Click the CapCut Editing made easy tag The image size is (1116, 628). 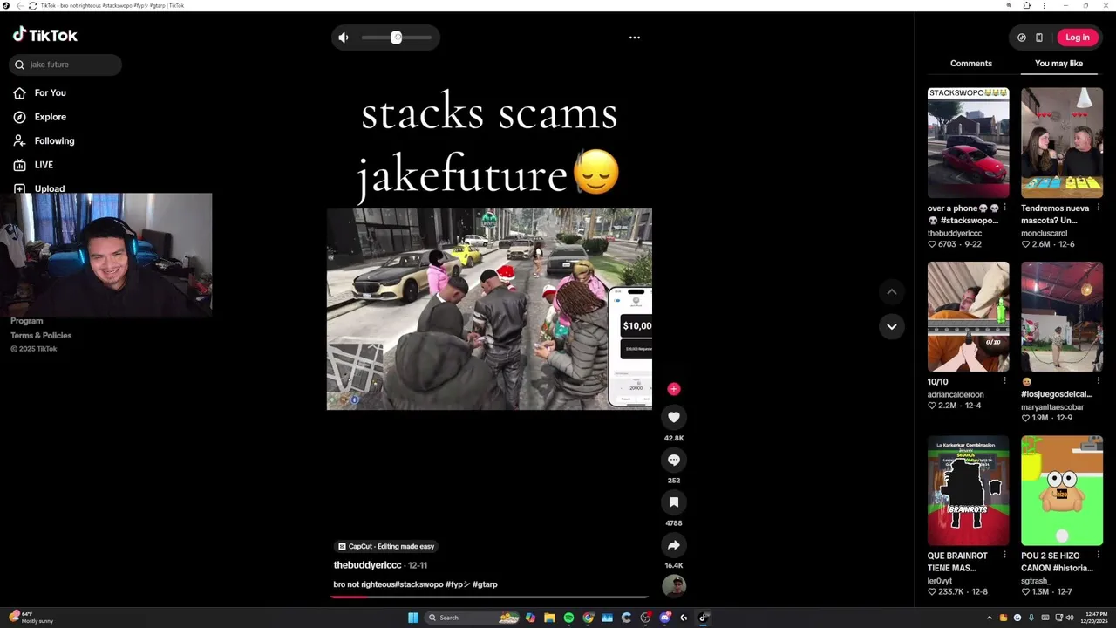coord(386,546)
